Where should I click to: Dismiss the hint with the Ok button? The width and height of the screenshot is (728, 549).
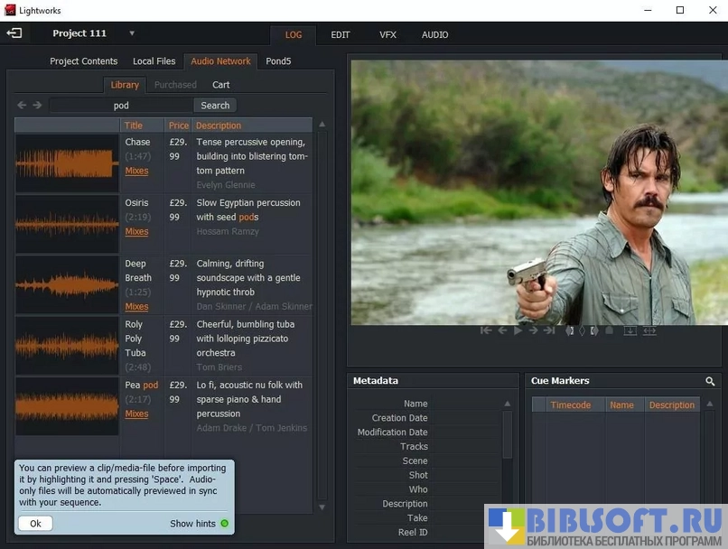35,524
